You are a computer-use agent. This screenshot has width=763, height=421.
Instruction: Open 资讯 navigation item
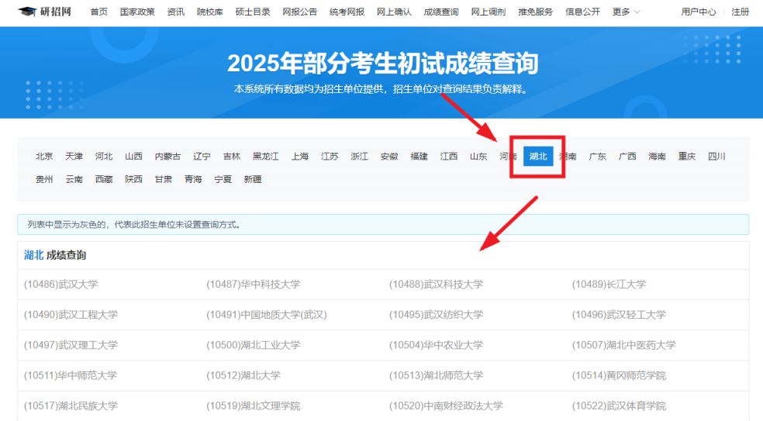[x=176, y=12]
